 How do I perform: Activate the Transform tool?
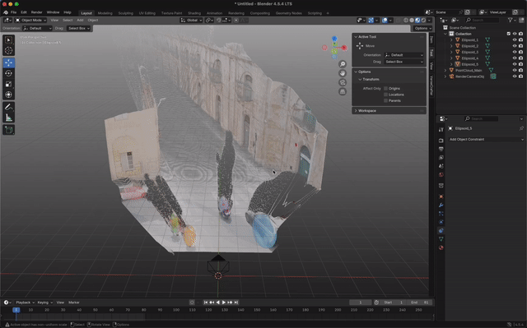pyautogui.click(x=8, y=95)
